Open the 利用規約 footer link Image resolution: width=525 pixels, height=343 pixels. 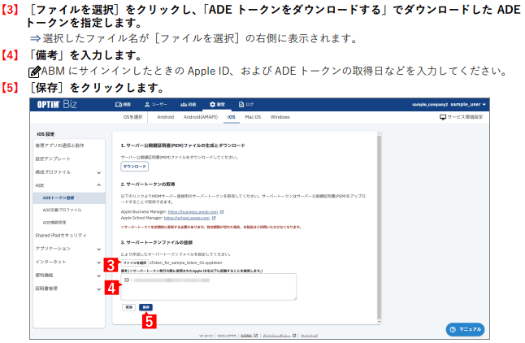click(x=246, y=336)
